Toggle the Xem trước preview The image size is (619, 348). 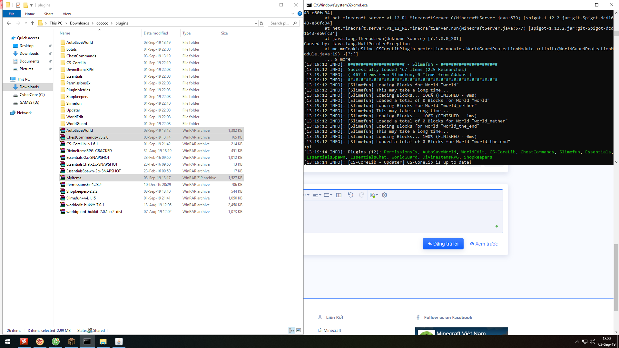(484, 244)
